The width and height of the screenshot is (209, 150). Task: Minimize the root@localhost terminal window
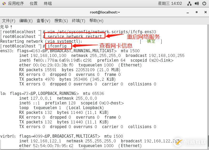[188, 12]
